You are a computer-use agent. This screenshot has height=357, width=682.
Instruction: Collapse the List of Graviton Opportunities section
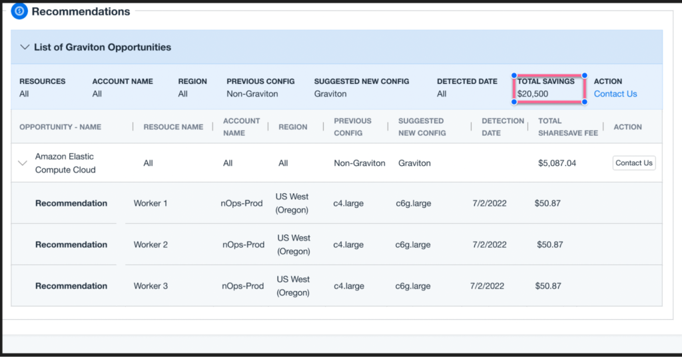(x=25, y=47)
